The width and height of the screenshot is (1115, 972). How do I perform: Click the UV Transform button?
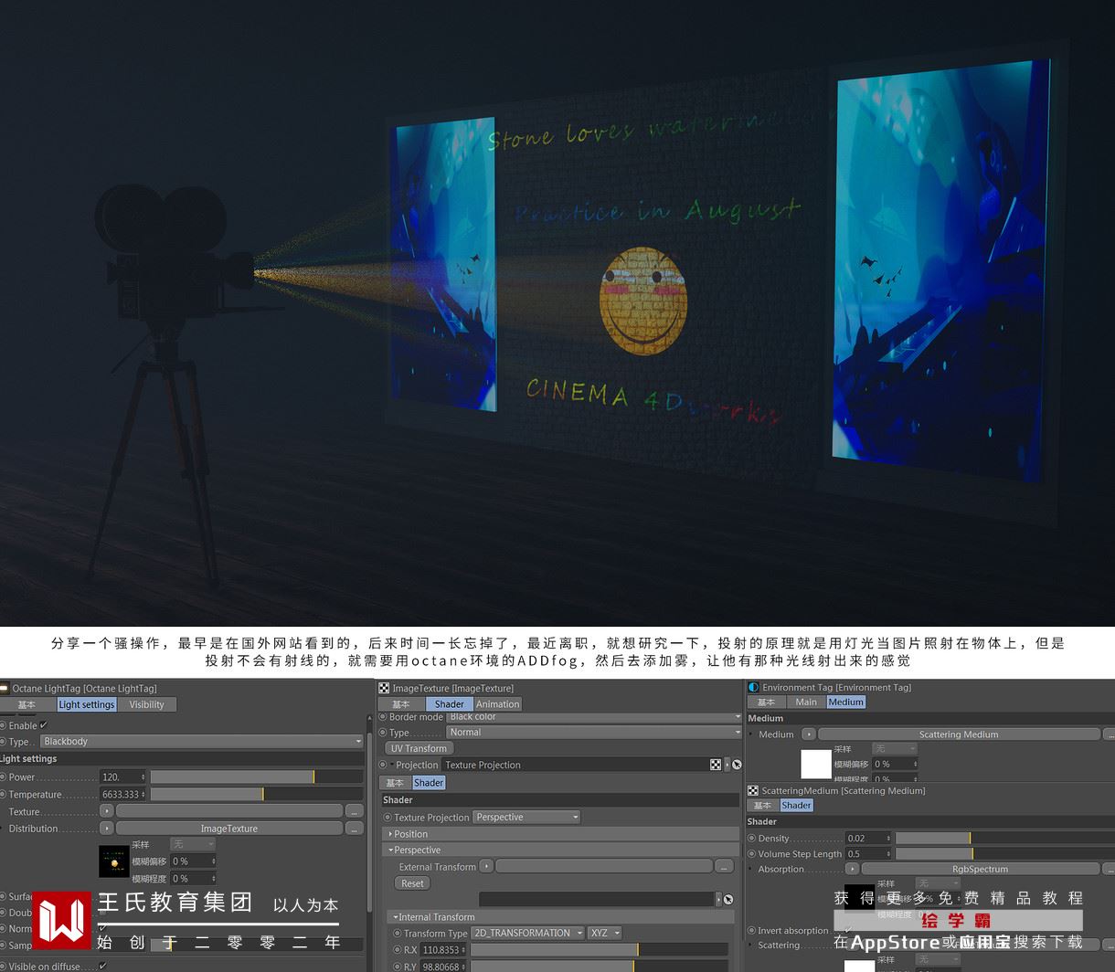coord(419,748)
